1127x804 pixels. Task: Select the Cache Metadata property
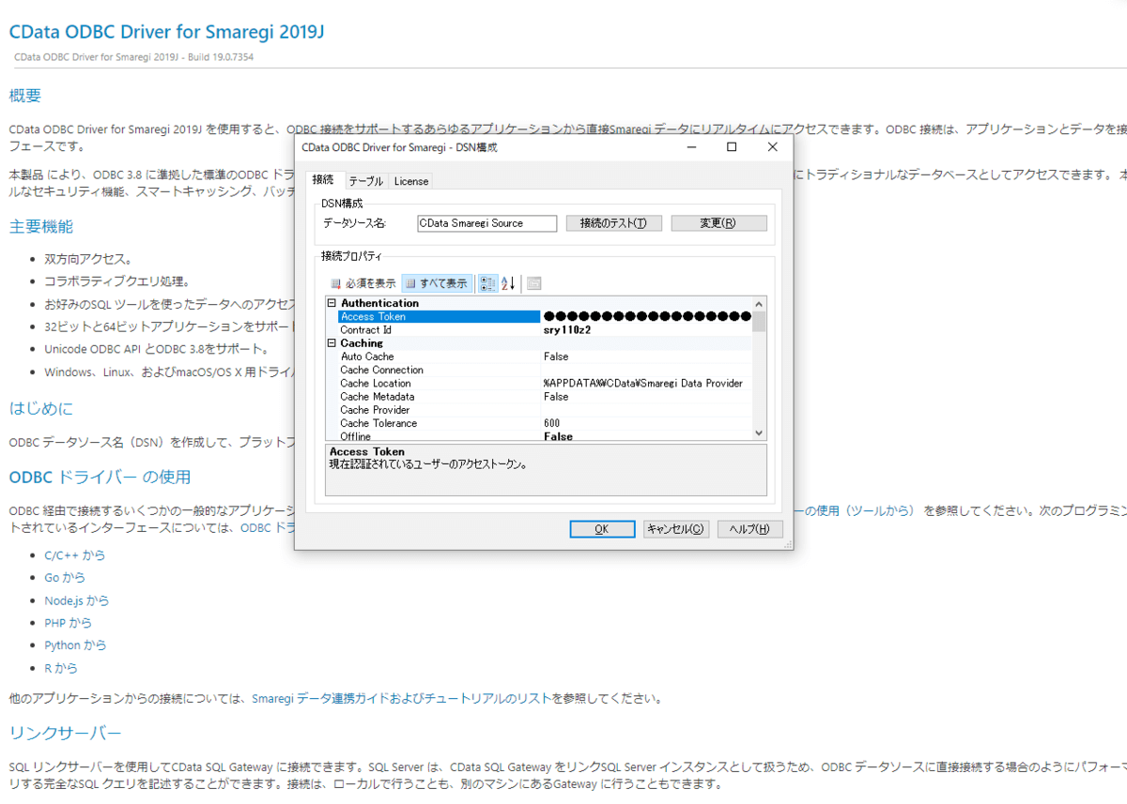tap(545, 397)
